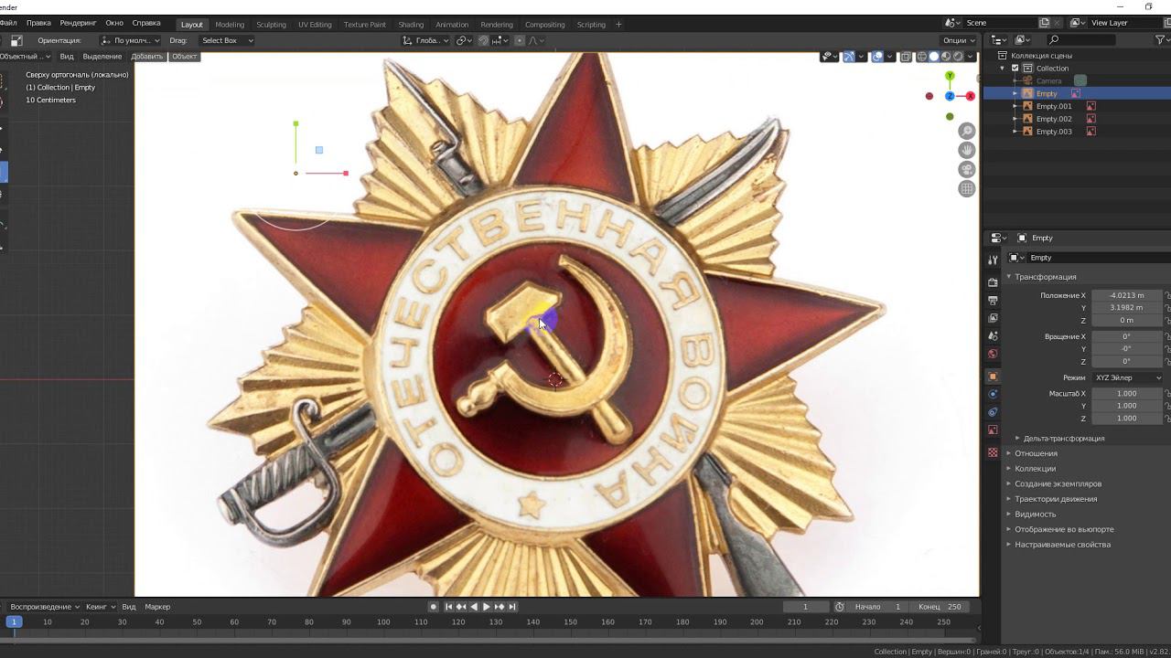Expand the Отношения panel

click(x=1035, y=453)
